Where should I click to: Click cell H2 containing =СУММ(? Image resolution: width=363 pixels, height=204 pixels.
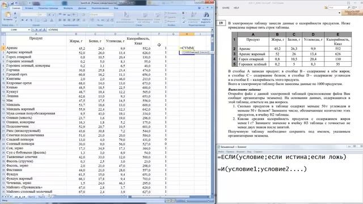(x=187, y=48)
